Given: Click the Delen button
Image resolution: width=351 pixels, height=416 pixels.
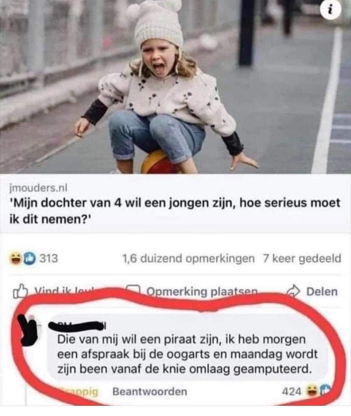Looking at the screenshot, I should (312, 292).
